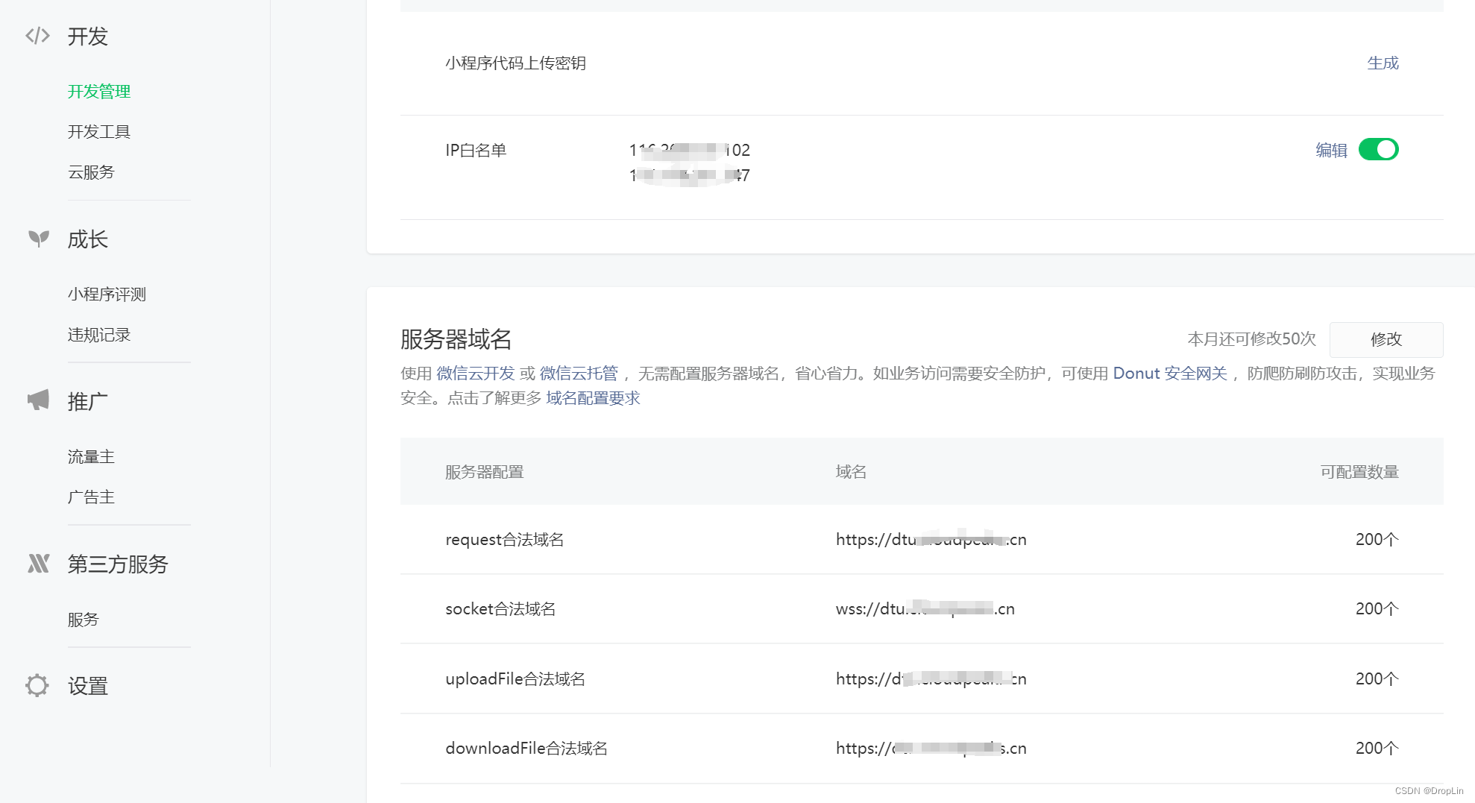Screen dimensions: 1475x803
Task: Open 流量主 in the sidebar
Action: pyautogui.click(x=91, y=457)
